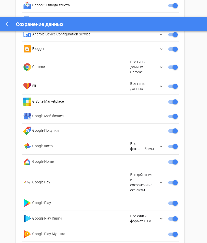Click the Android Device Configuration Service label
This screenshot has width=207, height=243.
[x=61, y=34]
